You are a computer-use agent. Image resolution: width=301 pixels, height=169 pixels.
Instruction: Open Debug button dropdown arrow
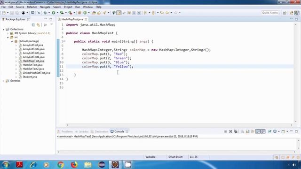pyautogui.click(x=49, y=13)
